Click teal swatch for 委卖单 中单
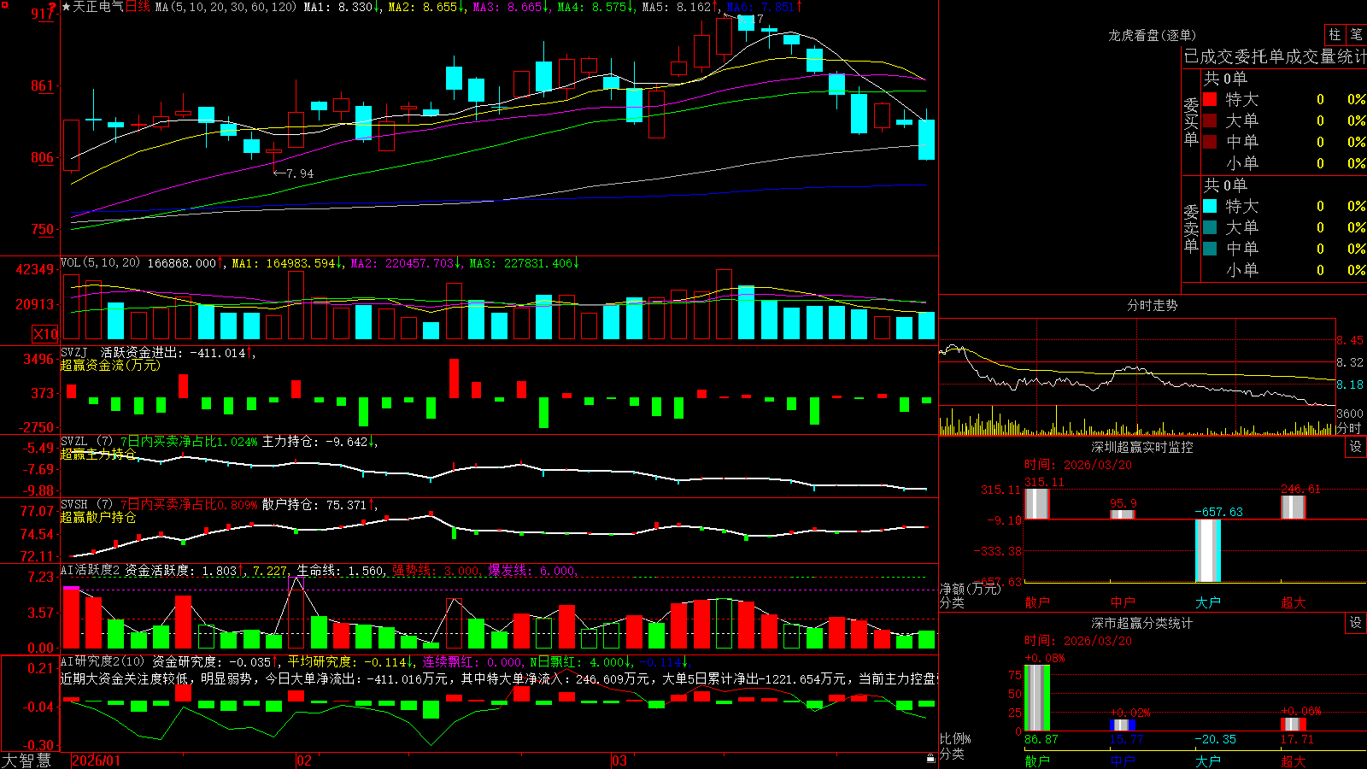Screen dimensions: 1367x769 coord(1210,248)
